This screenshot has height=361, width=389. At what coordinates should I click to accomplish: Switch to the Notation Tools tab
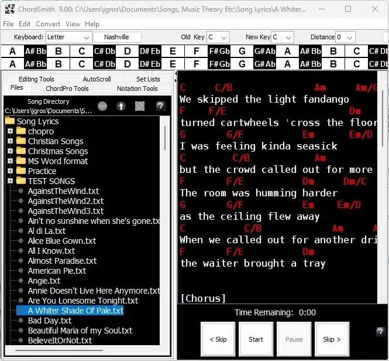point(137,88)
